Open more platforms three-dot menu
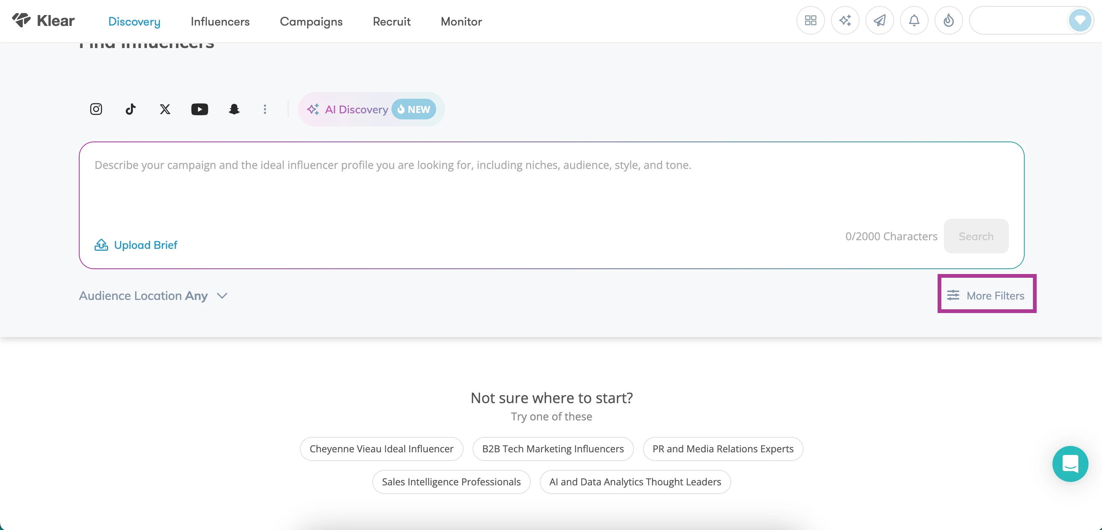Image resolution: width=1102 pixels, height=530 pixels. coord(265,109)
